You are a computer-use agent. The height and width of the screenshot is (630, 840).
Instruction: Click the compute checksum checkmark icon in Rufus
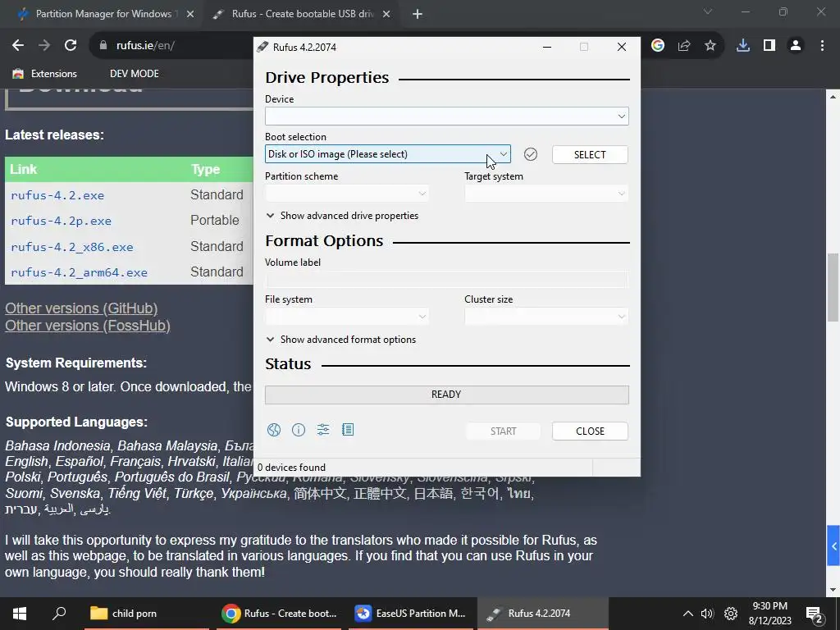click(531, 154)
